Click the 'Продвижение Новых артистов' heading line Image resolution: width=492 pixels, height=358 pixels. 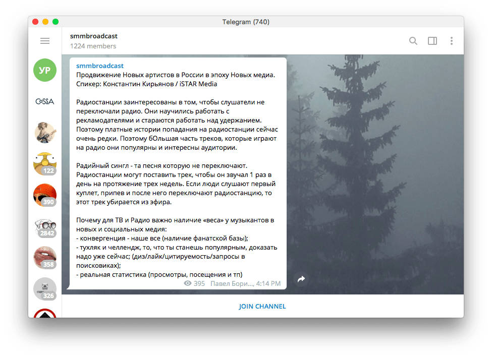[176, 75]
